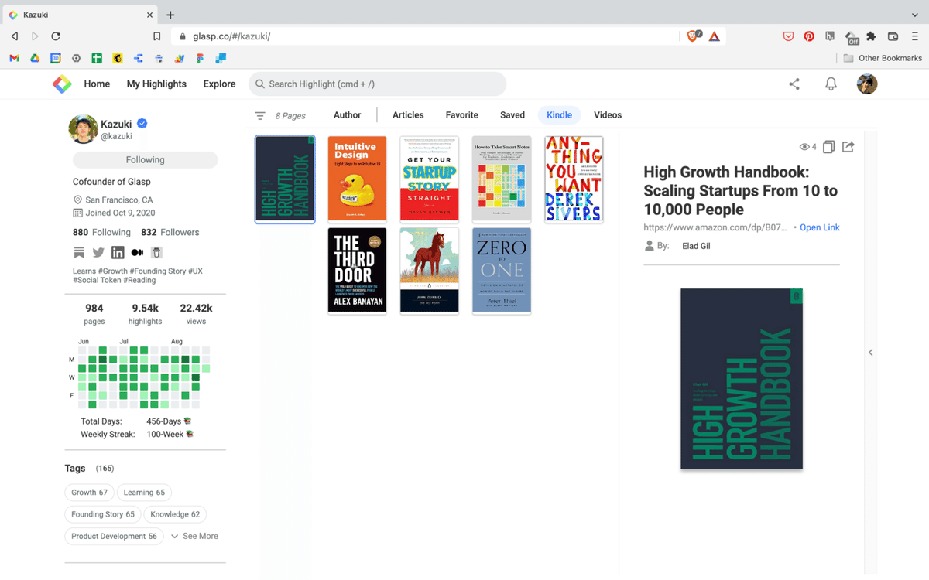Open My Highlights

156,84
